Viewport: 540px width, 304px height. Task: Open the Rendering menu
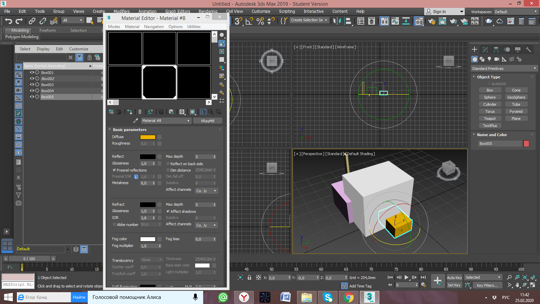point(208,11)
